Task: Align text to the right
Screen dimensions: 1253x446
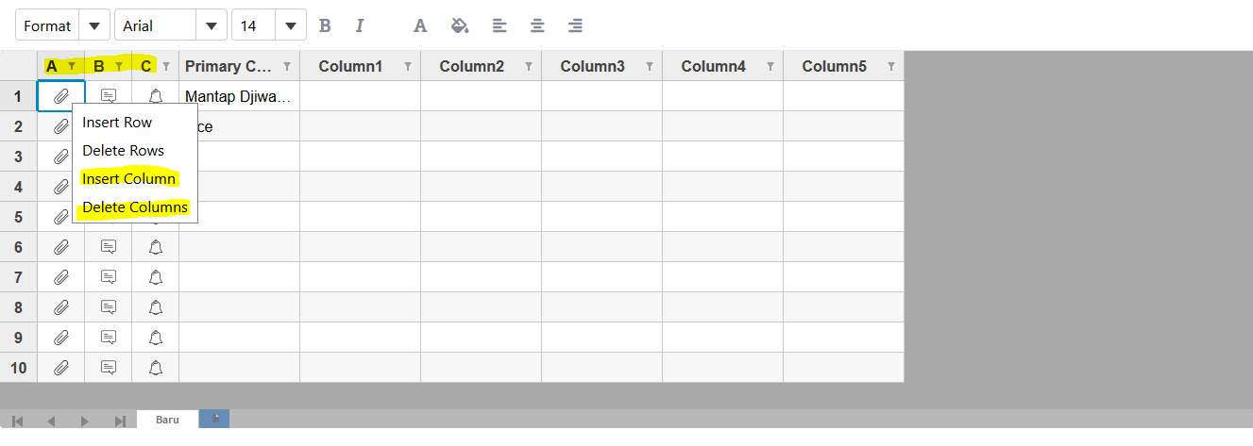Action: coord(575,25)
